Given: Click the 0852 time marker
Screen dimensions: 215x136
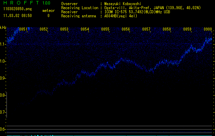Looking at the screenshot, I should pyautogui.click(x=44, y=29).
